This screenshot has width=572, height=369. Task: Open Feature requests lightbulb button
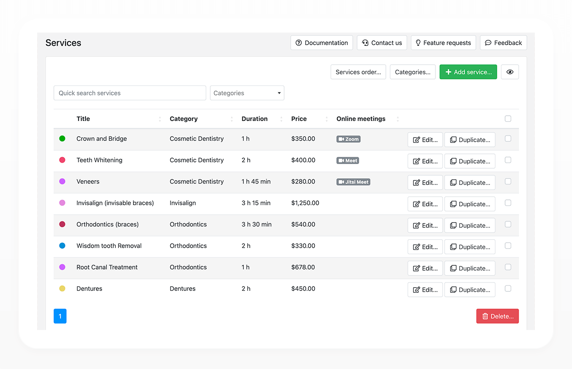[443, 43]
